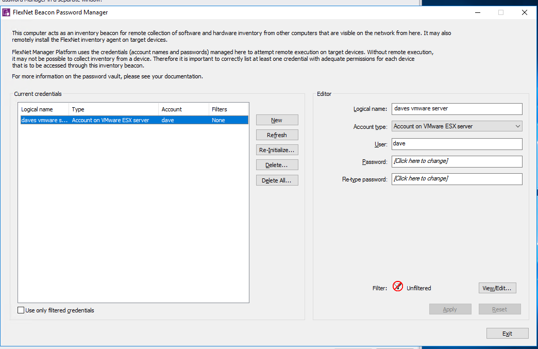The image size is (538, 349).
Task: Sort by Account column header
Action: point(183,109)
